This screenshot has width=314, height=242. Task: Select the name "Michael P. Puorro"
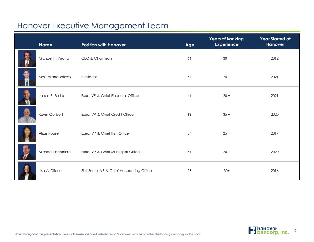[x=54, y=58]
